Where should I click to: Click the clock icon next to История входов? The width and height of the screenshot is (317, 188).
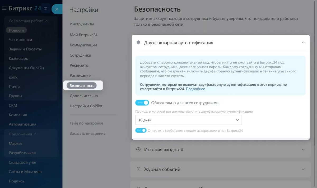click(138, 149)
